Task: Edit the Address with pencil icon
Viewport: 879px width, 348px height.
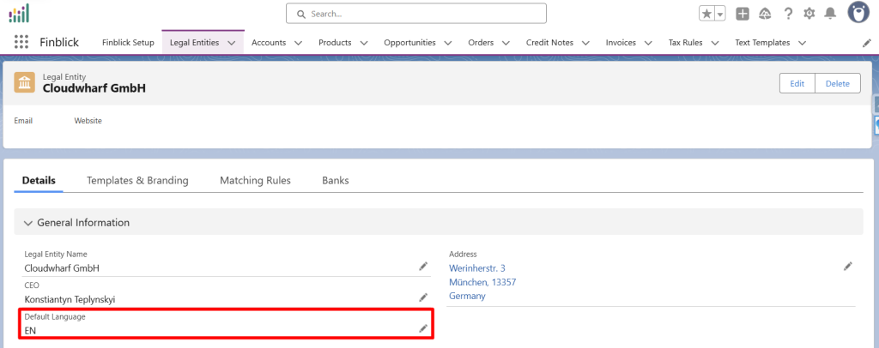Action: (848, 267)
